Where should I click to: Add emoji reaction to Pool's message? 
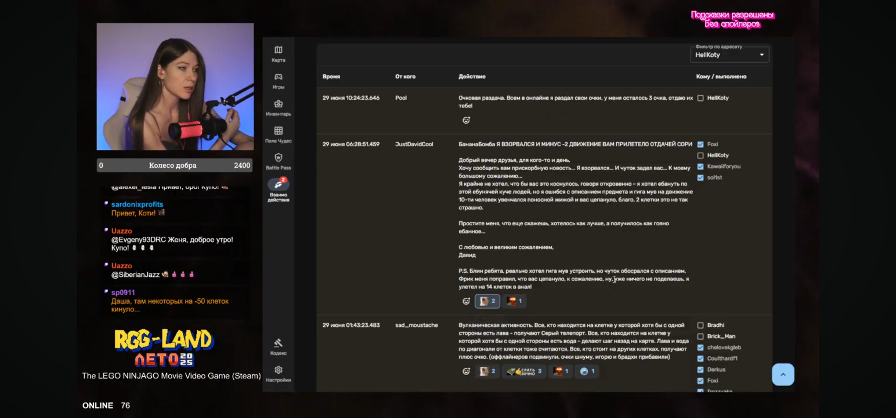(466, 120)
